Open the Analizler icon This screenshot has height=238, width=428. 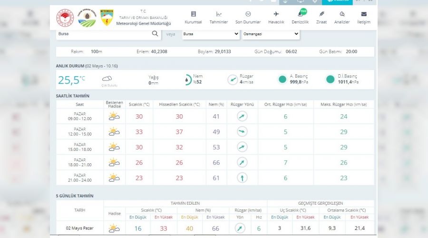tap(342, 14)
